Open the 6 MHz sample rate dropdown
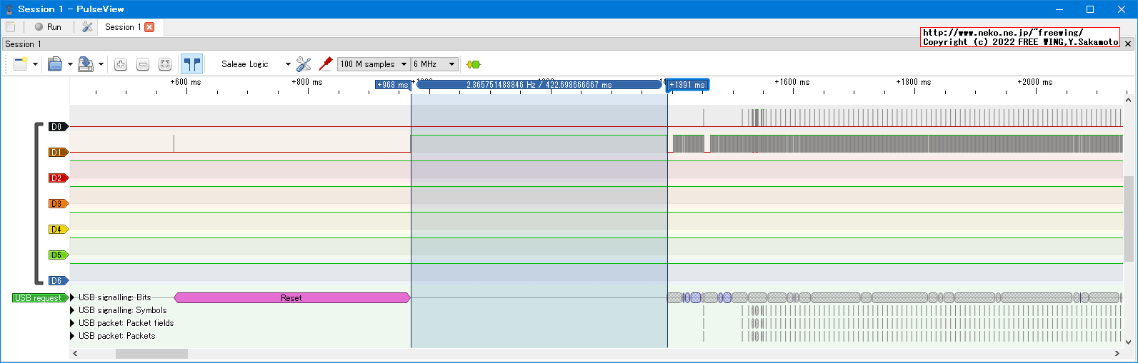 click(434, 64)
